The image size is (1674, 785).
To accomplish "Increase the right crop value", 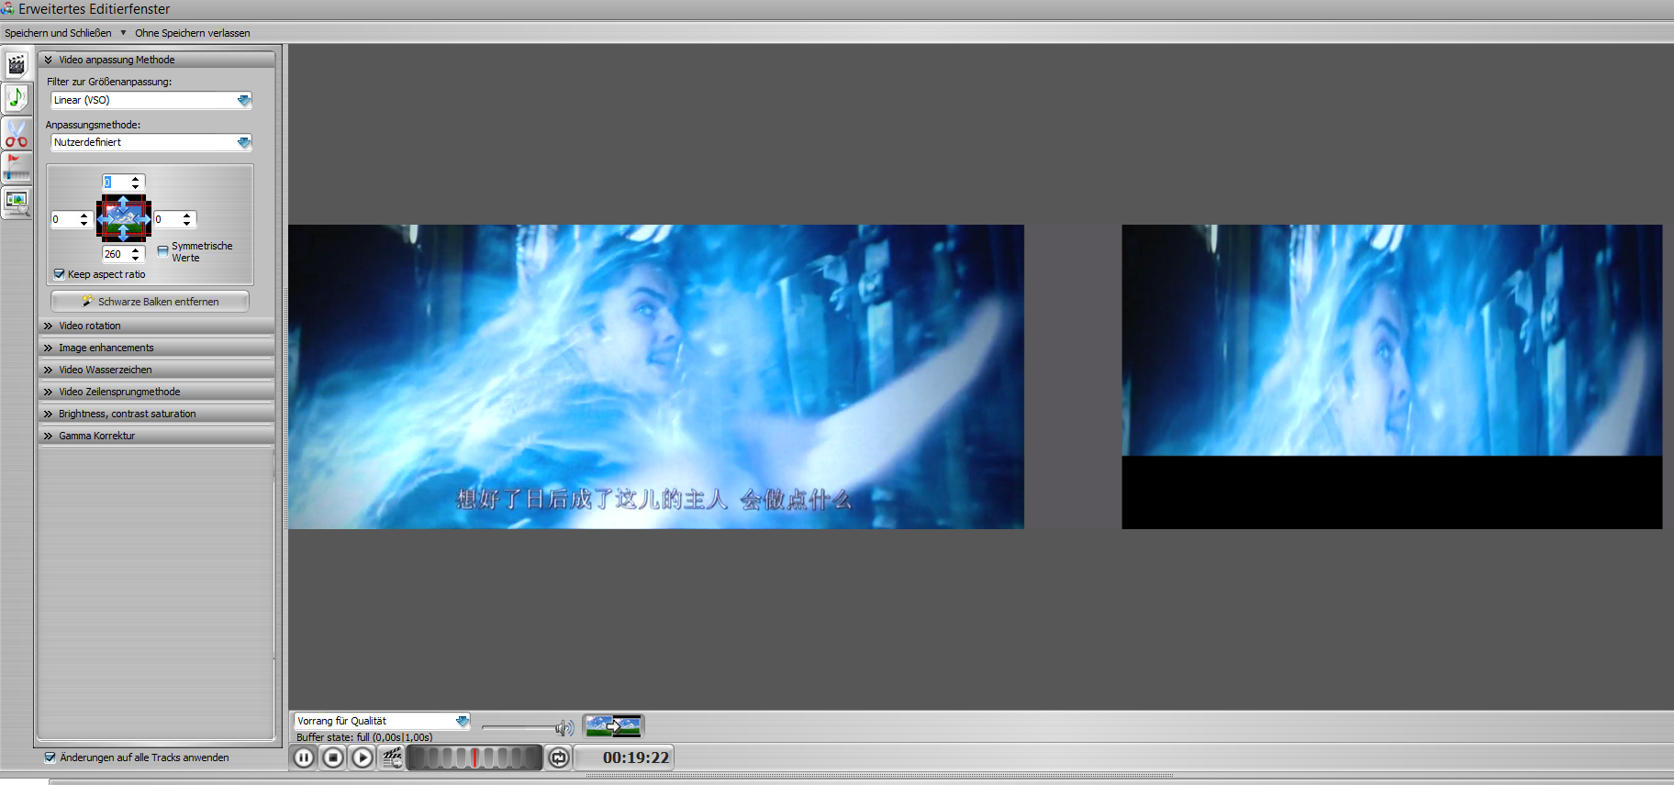I will pyautogui.click(x=187, y=216).
